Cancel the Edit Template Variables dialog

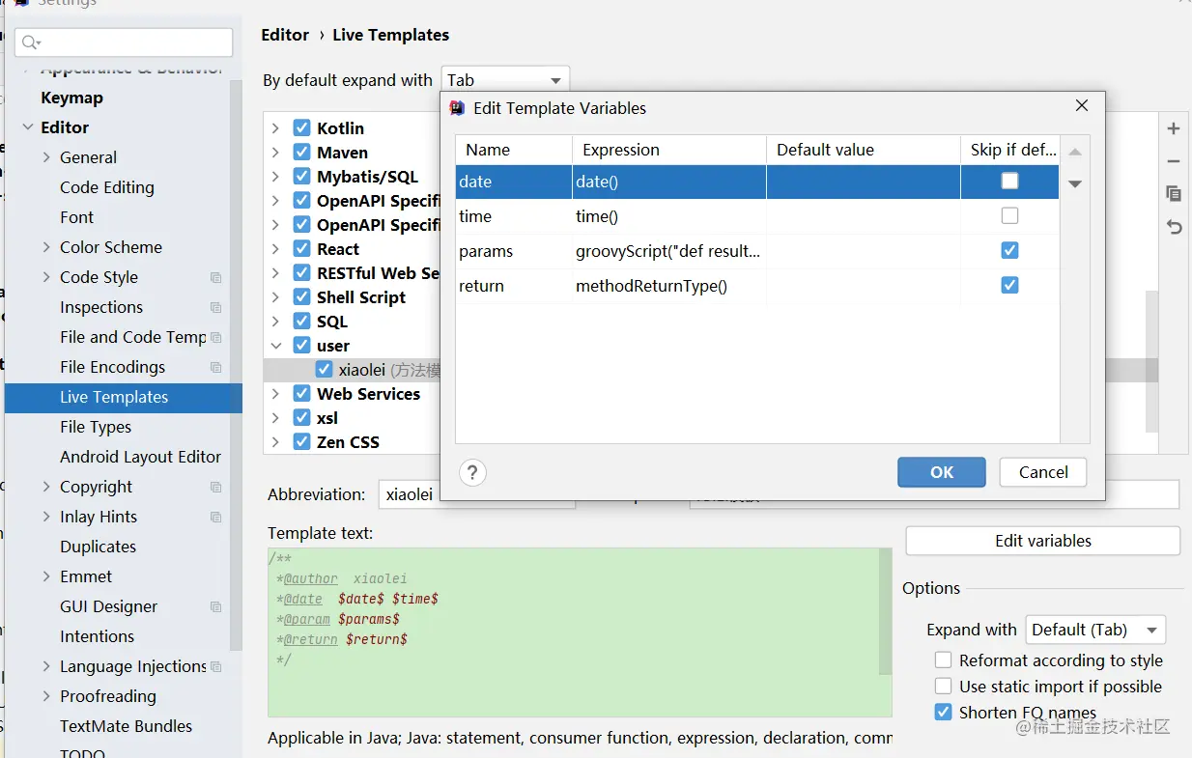coord(1043,472)
